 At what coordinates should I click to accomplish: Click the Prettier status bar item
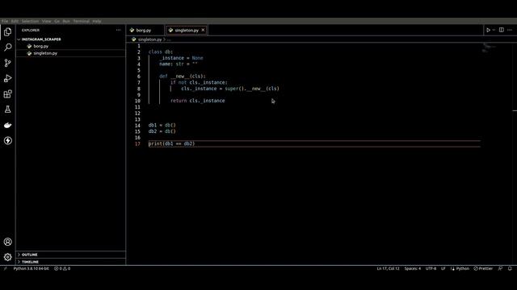(483, 268)
